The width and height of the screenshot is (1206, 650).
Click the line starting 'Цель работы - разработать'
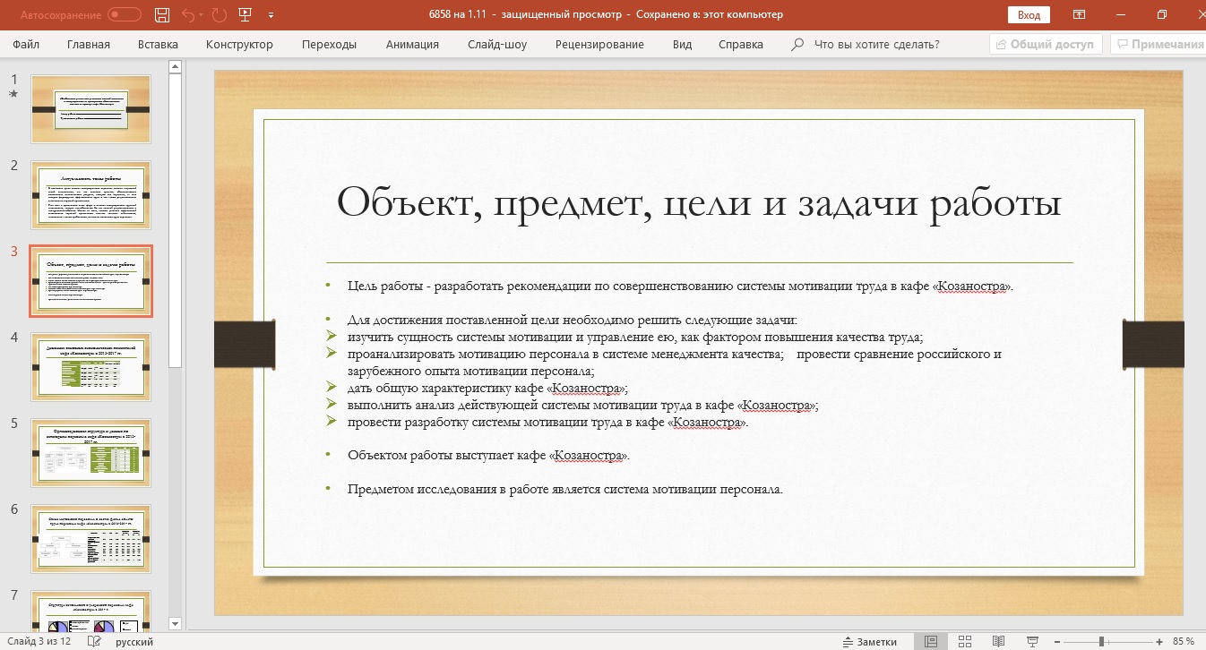[680, 287]
